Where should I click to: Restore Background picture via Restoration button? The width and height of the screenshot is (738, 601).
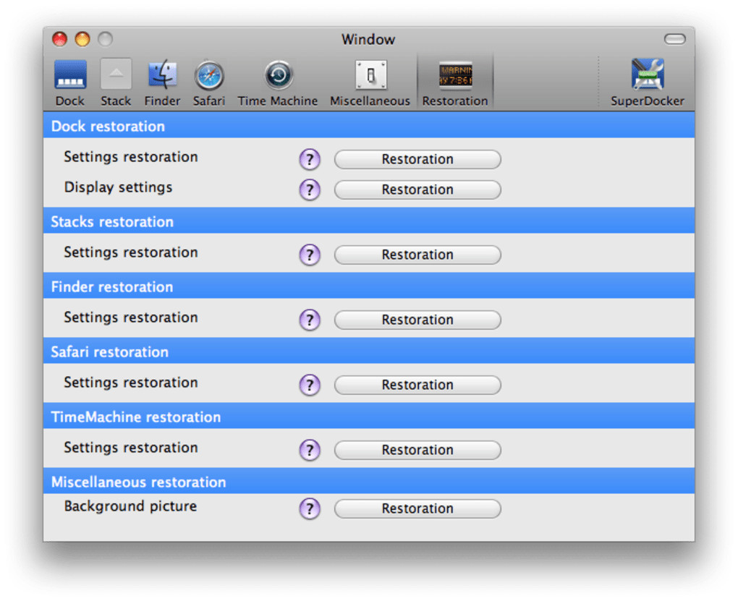point(417,508)
